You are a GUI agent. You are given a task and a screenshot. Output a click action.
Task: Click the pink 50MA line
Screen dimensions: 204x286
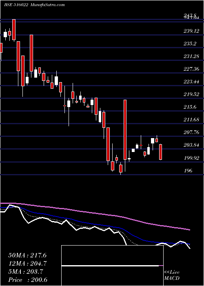95,213
